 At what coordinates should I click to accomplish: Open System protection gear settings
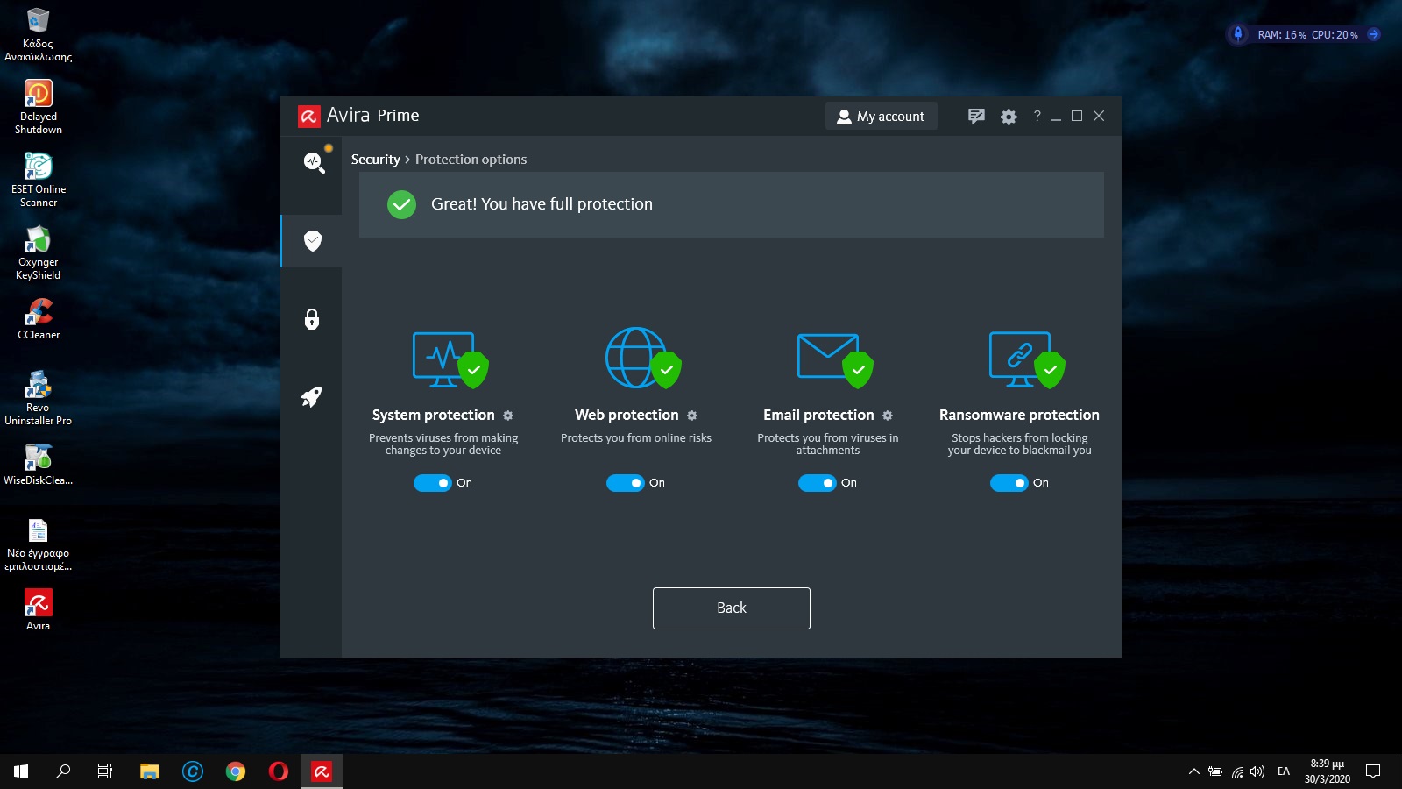(508, 416)
